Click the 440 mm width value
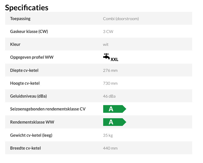Image resolution: width=203 pixels, height=163 pixels. (110, 148)
